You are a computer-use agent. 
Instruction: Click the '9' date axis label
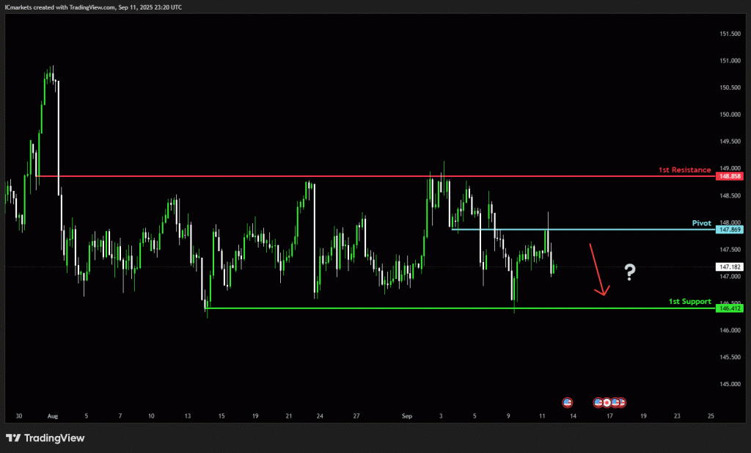tap(509, 416)
